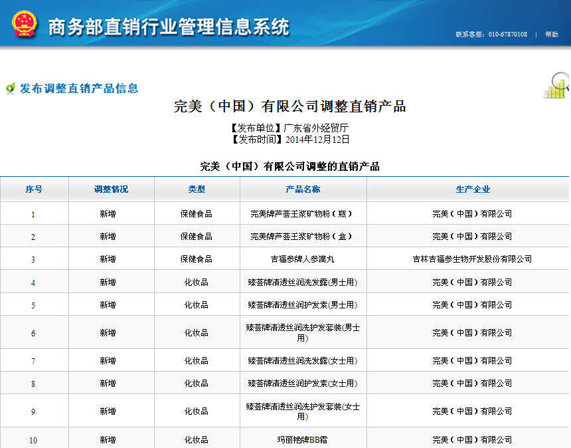The height and width of the screenshot is (448, 571).
Task: Click the 产品名称 column header
Action: (303, 189)
